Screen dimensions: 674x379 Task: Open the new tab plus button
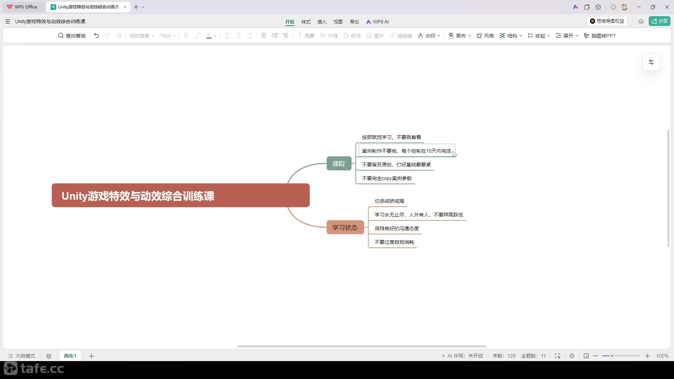[136, 7]
